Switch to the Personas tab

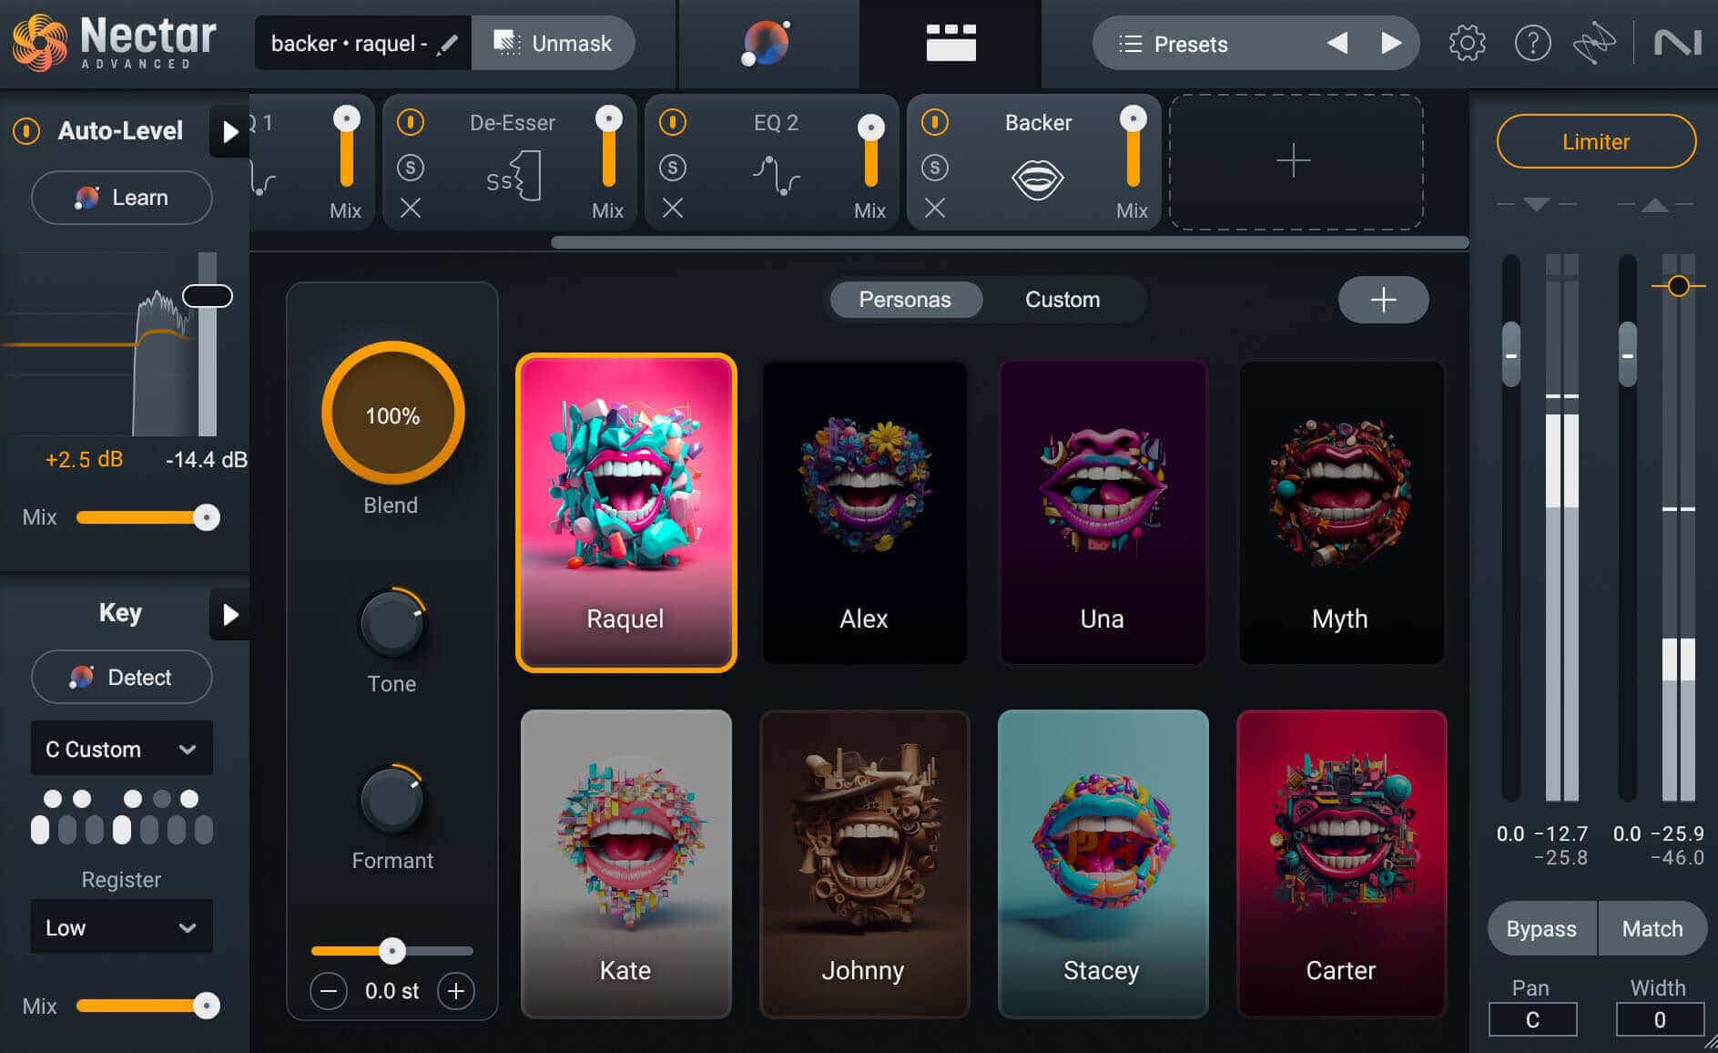click(905, 300)
